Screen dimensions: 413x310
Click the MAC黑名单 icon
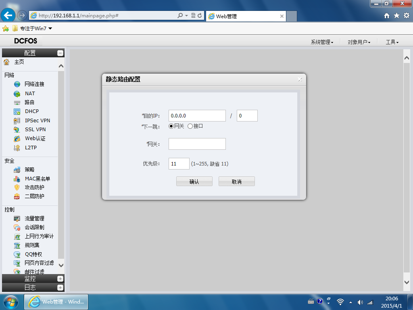pos(17,179)
